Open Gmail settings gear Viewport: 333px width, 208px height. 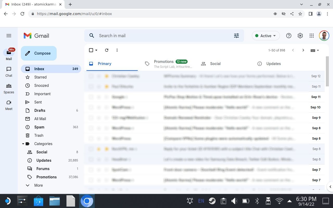(300, 36)
